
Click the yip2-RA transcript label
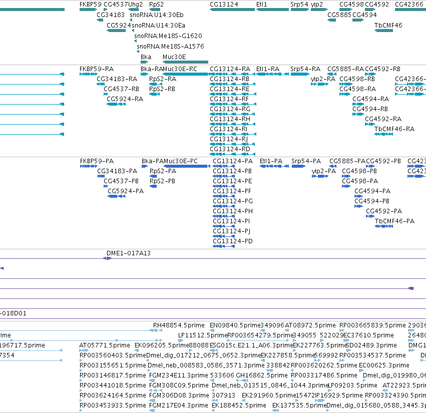(323, 79)
